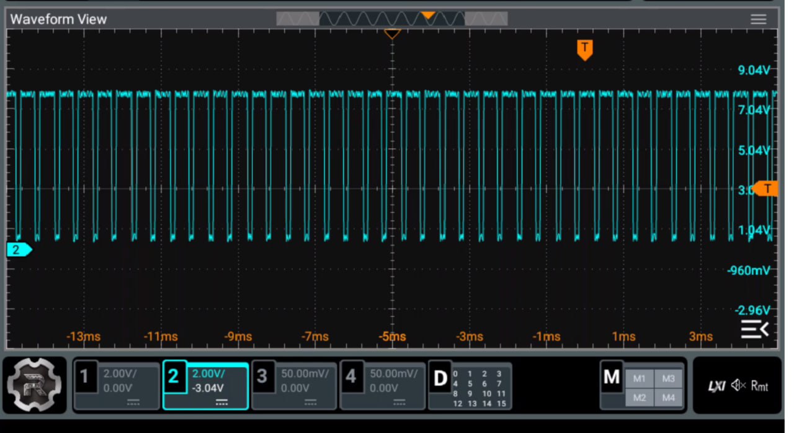794x433 pixels.
Task: Select the orange T trigger level marker at right edge
Action: (767, 188)
